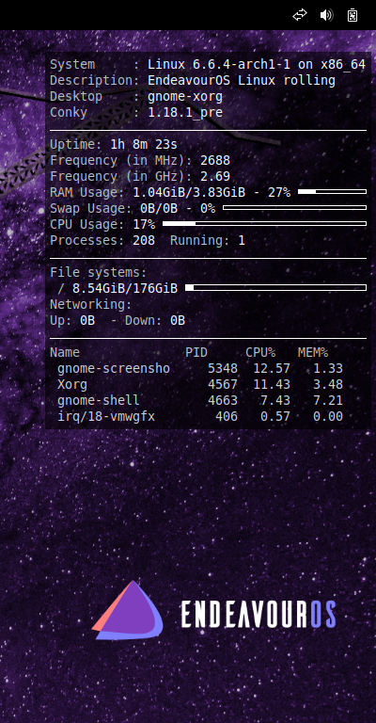
Task: Click the 'Networking:' label
Action: pos(91,305)
